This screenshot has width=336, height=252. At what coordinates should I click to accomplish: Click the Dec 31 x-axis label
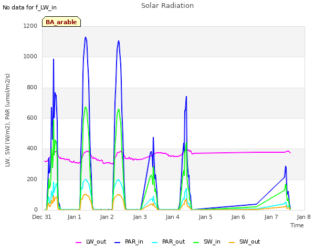click(x=41, y=217)
